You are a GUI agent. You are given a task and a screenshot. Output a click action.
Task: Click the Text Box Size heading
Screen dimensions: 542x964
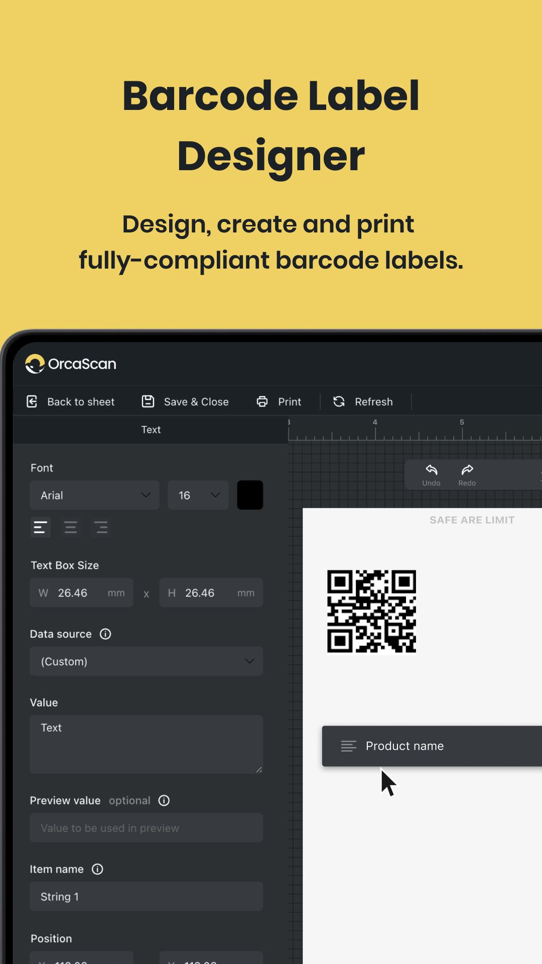pyautogui.click(x=65, y=565)
